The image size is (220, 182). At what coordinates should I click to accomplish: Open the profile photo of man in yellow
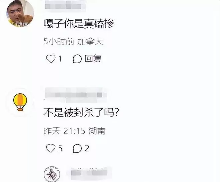coord(20,13)
